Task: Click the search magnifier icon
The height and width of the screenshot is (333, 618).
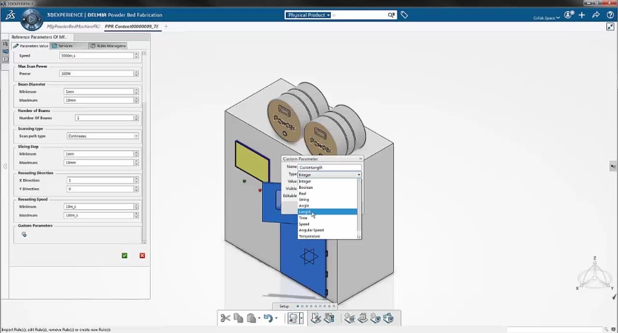Action: pos(391,15)
